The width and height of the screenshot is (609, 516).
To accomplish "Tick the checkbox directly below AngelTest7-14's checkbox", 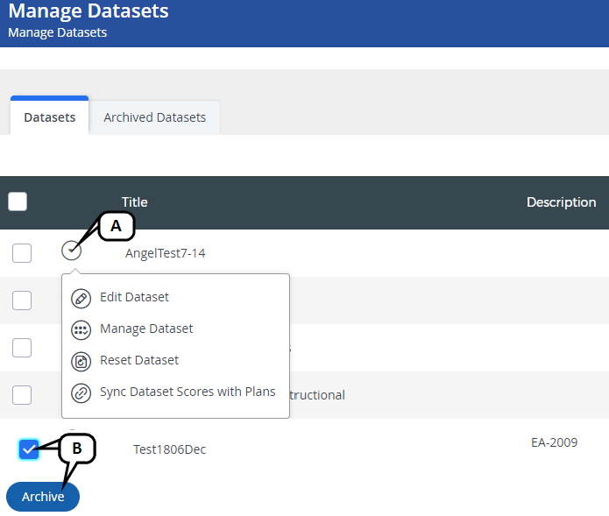I will tap(22, 300).
